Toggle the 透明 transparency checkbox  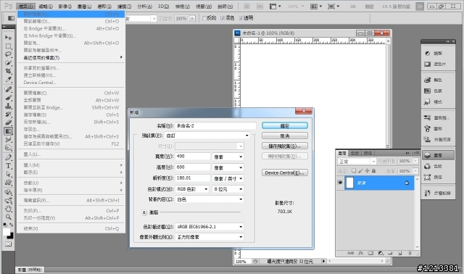[241, 18]
